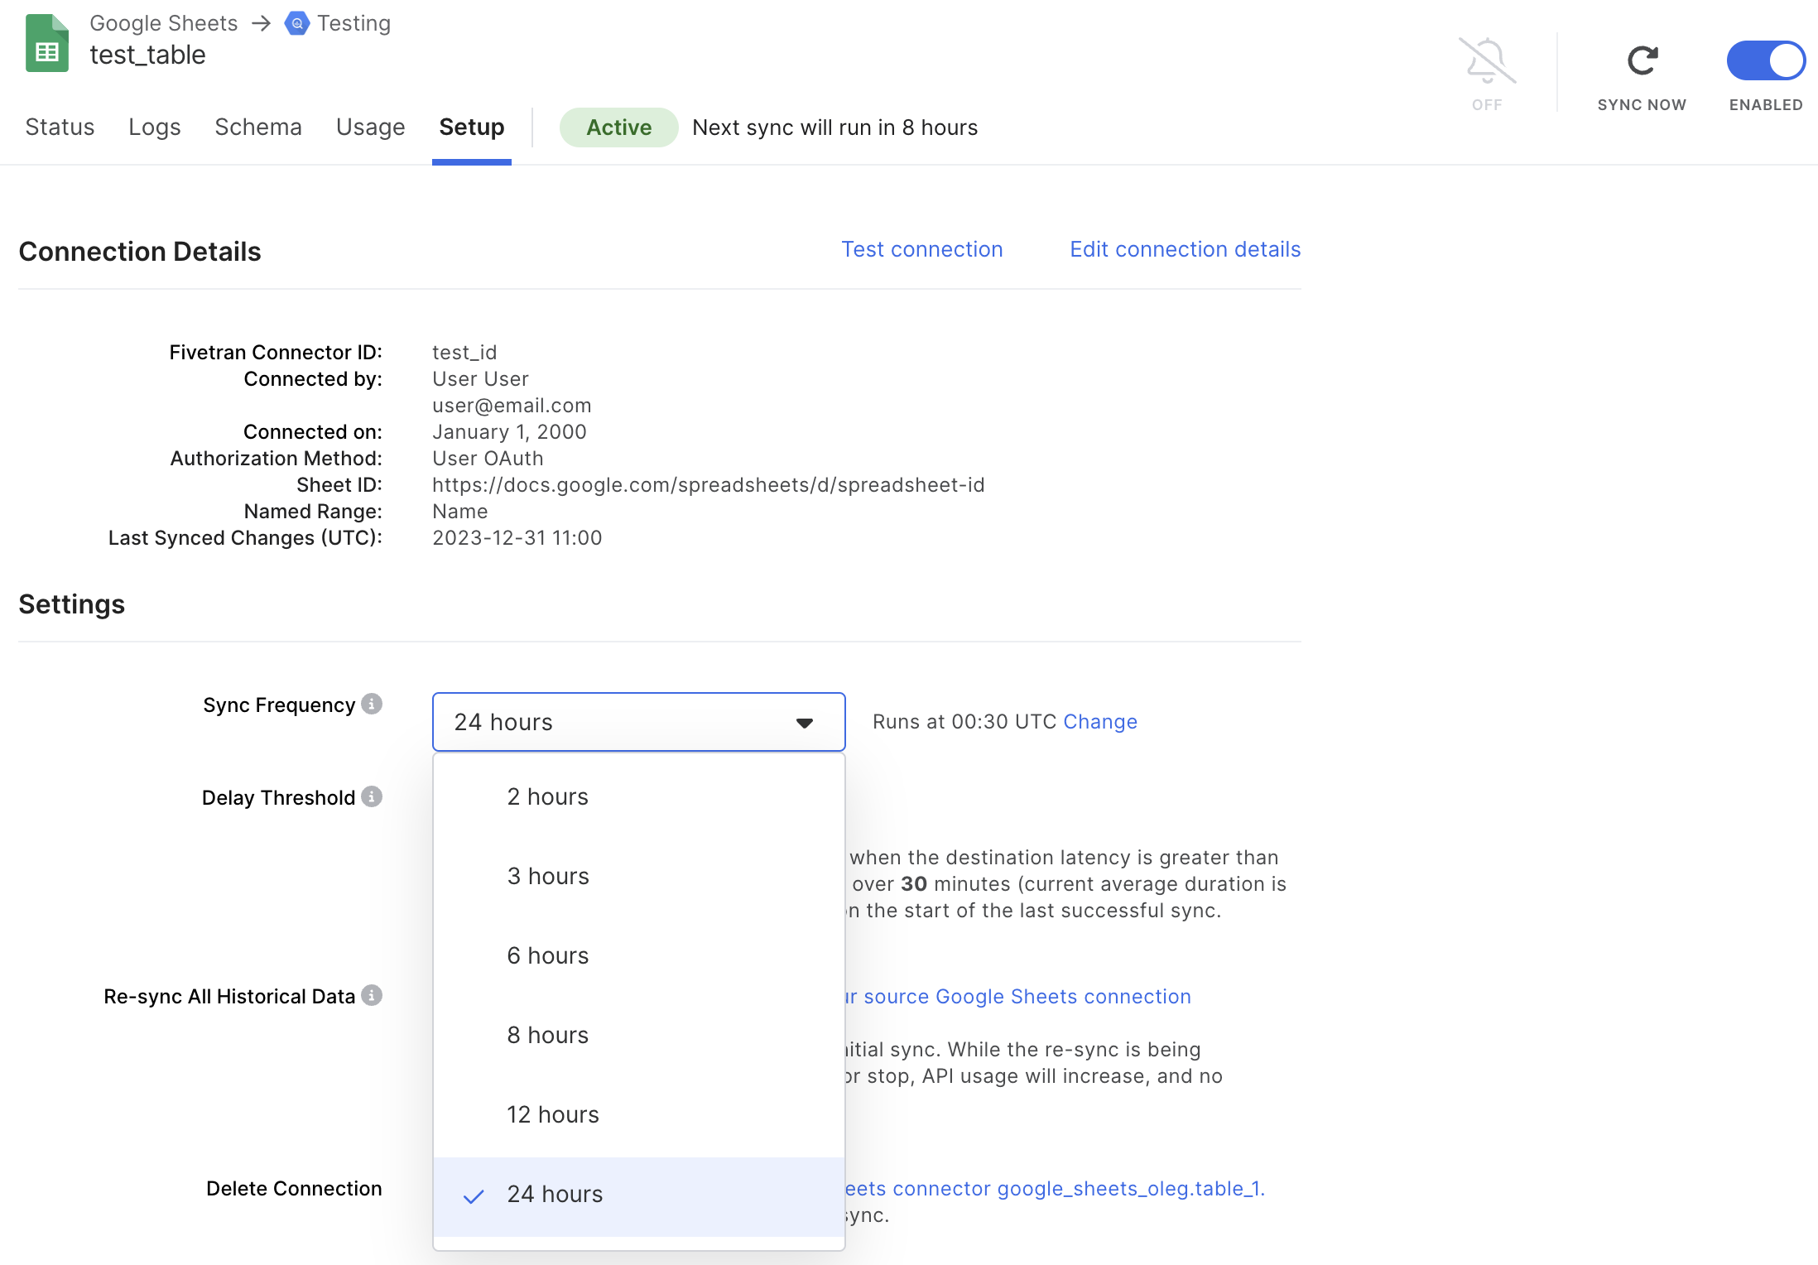
Task: Select the checked 24 hours option
Action: click(638, 1196)
